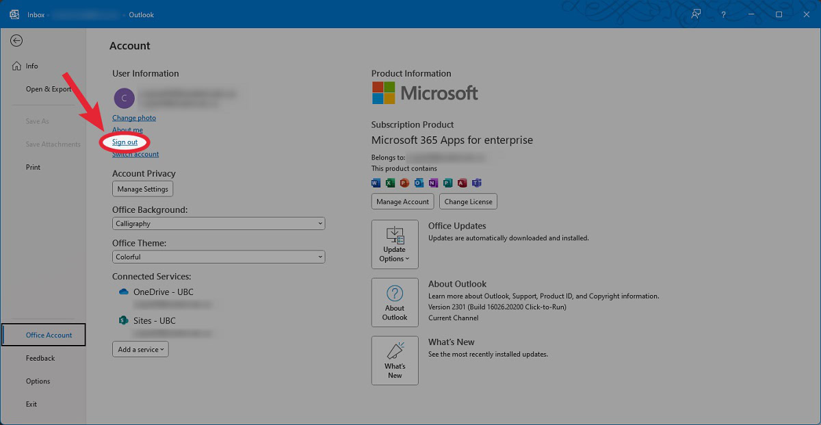Click the back arrow icon

coord(16,40)
